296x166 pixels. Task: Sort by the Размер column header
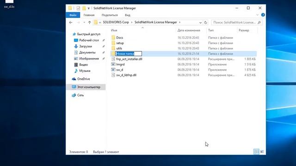pyautogui.click(x=244, y=30)
